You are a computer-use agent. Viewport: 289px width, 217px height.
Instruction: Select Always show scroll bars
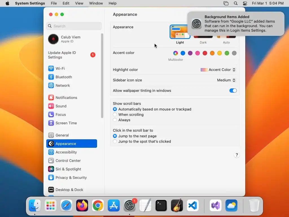click(115, 120)
